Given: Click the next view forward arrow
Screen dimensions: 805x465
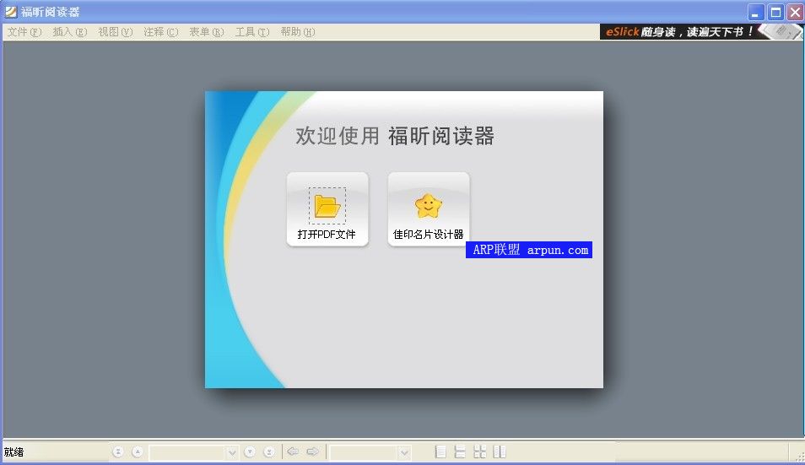Looking at the screenshot, I should coord(313,451).
